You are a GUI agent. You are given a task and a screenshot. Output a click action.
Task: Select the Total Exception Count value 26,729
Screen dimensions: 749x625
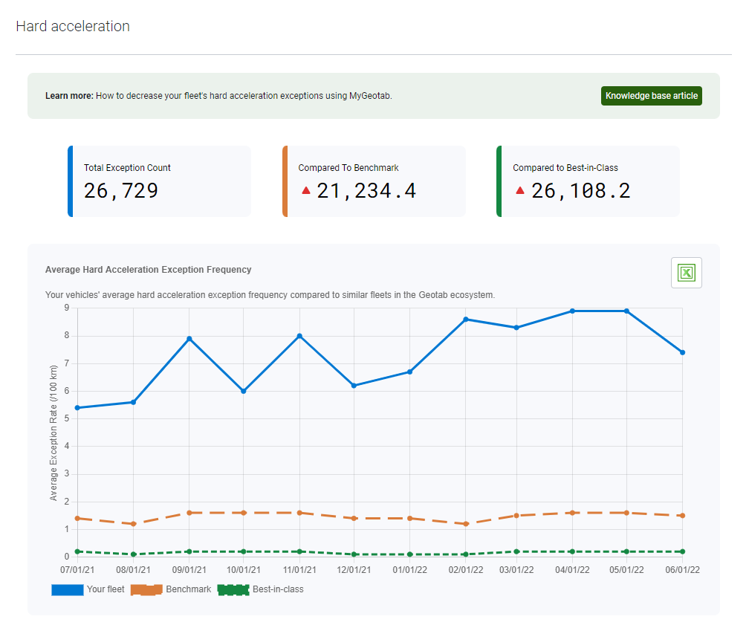121,191
